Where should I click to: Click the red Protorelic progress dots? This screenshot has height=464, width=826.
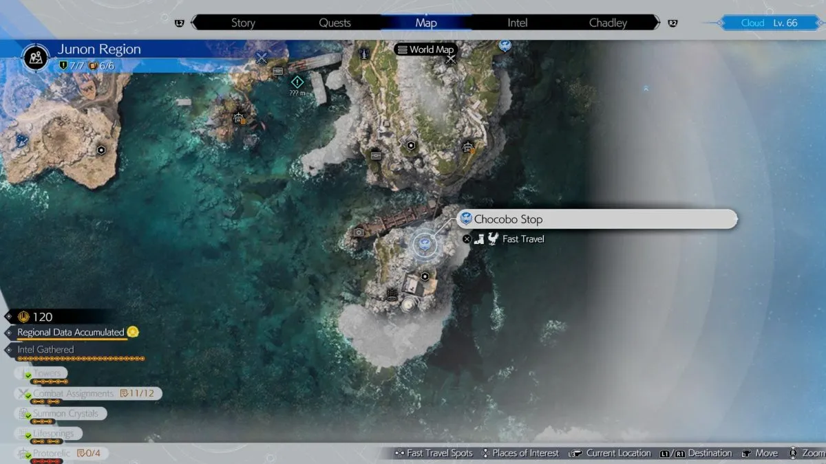(x=47, y=461)
